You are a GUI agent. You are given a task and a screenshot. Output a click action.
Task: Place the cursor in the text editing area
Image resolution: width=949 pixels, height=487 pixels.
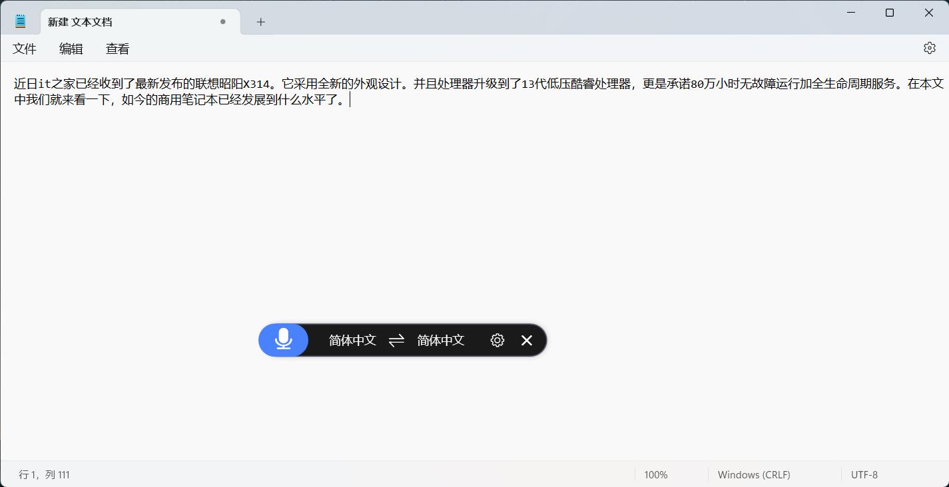click(x=466, y=200)
